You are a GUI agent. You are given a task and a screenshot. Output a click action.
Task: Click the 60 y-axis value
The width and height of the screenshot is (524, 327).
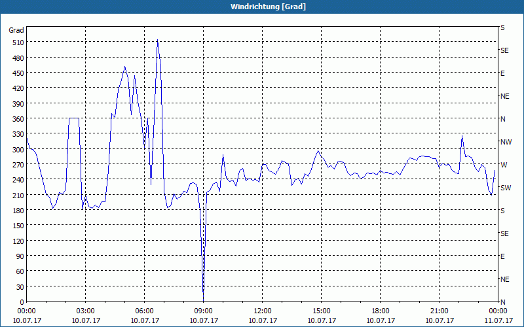tap(20, 271)
